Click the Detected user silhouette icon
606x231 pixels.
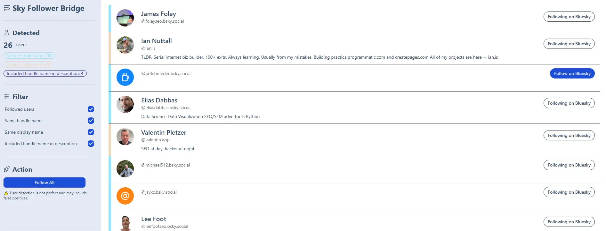click(x=7, y=33)
